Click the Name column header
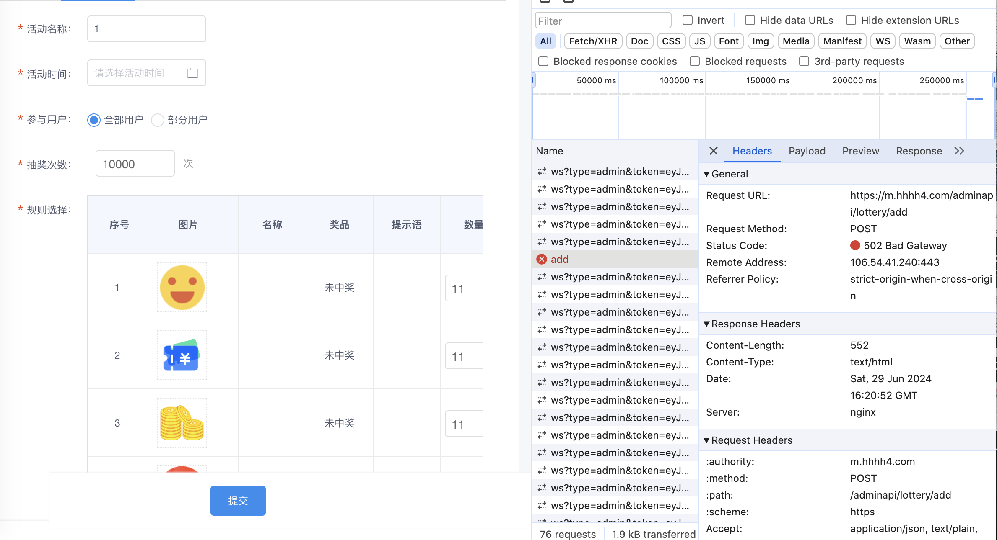Screen dimensions: 997x540 (615, 151)
